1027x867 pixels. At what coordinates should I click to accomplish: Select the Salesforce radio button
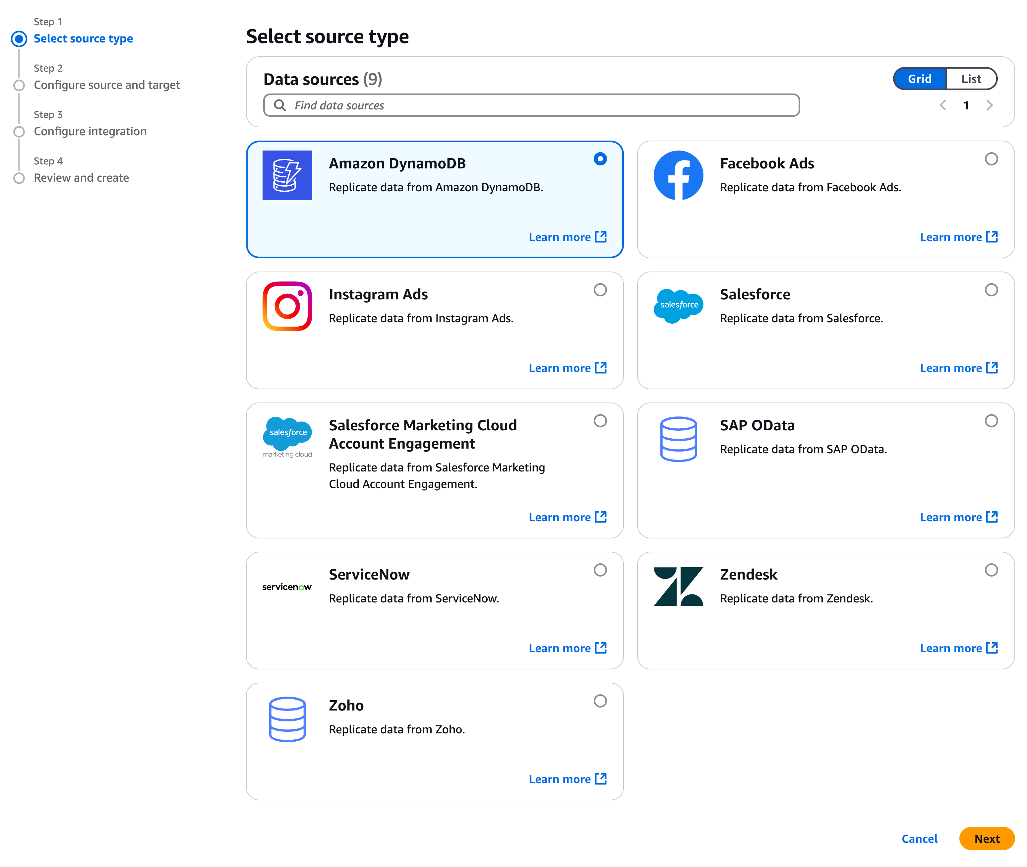pos(991,290)
